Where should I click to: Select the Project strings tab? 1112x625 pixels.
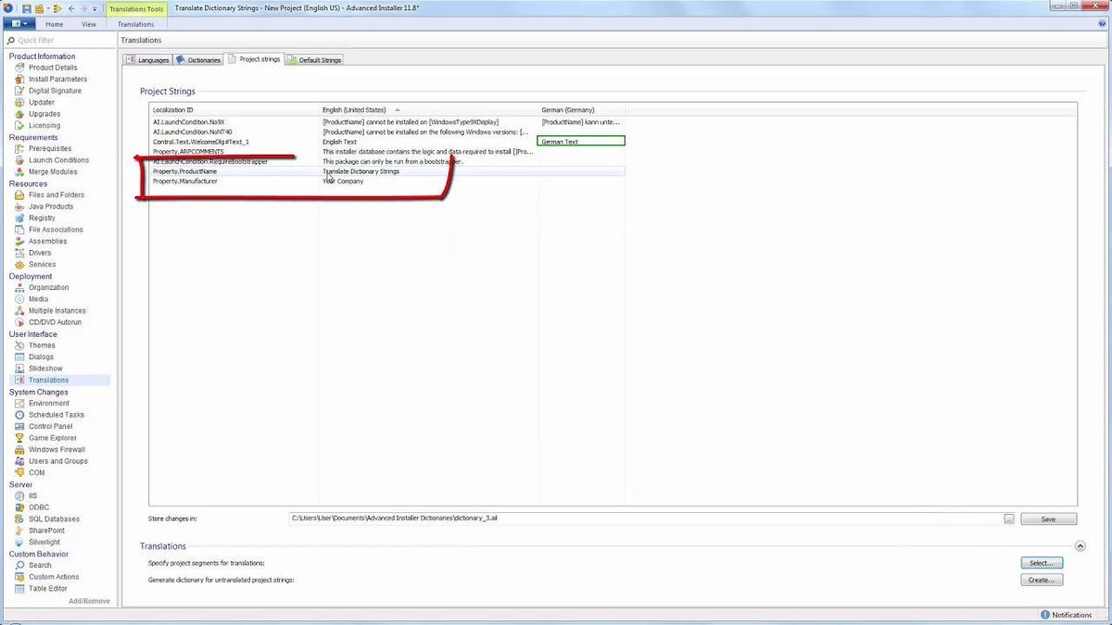point(254,59)
